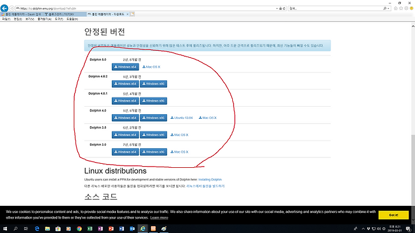
Task: Click Dolphin 3.0 Mac OS X link
Action: [179, 152]
